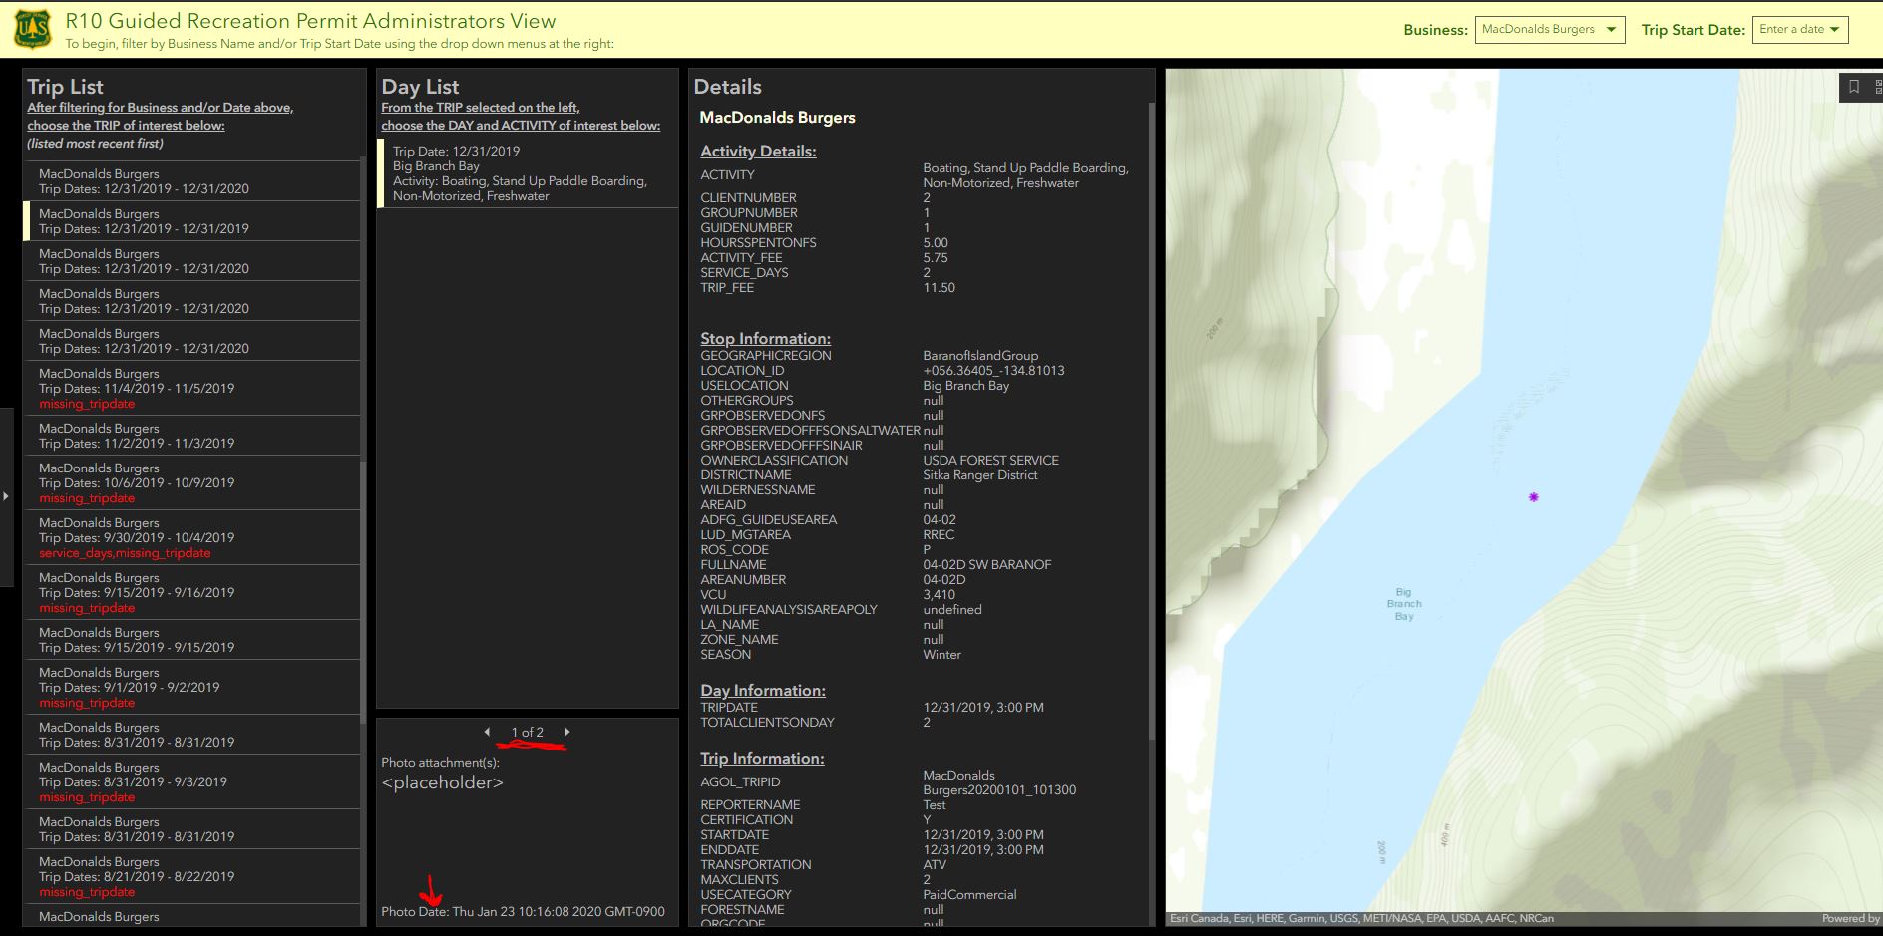Select the purple activity marker on the map
Screen dimensions: 1883x936
1533,496
